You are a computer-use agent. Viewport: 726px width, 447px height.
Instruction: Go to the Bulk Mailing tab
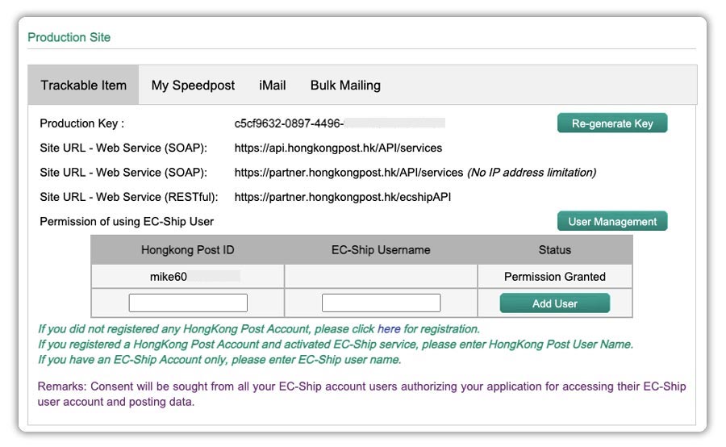click(345, 86)
